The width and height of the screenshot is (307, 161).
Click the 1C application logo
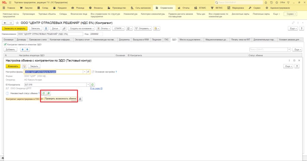(x=4, y=2)
